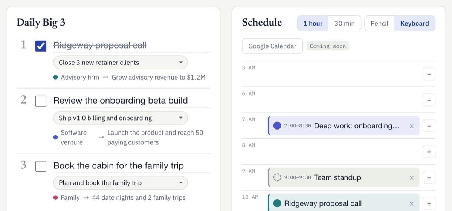Add an event at 9 AM
Viewport: 452px width, 211px height.
tap(429, 177)
